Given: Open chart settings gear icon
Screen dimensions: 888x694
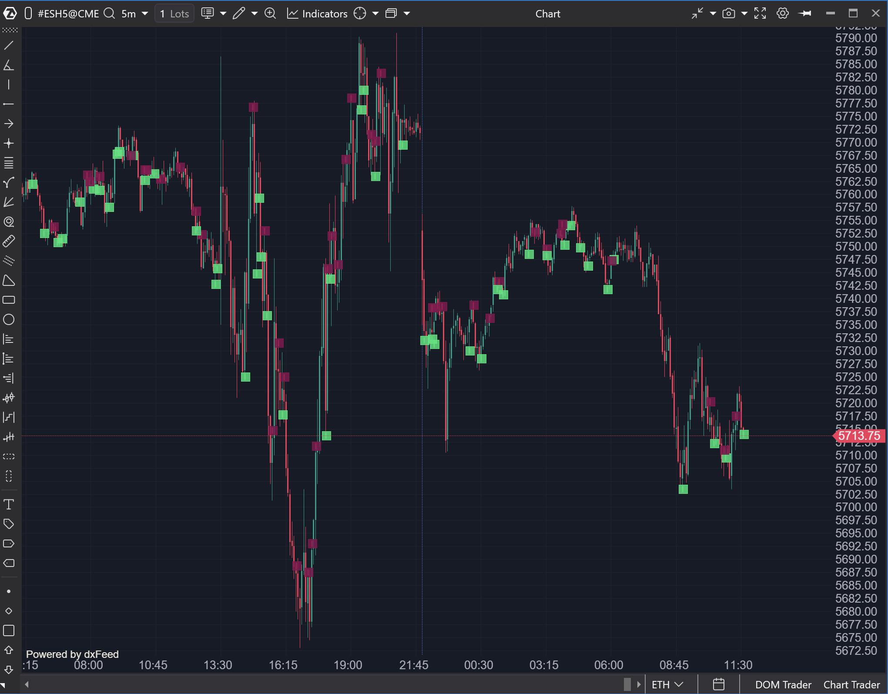Looking at the screenshot, I should click(782, 13).
